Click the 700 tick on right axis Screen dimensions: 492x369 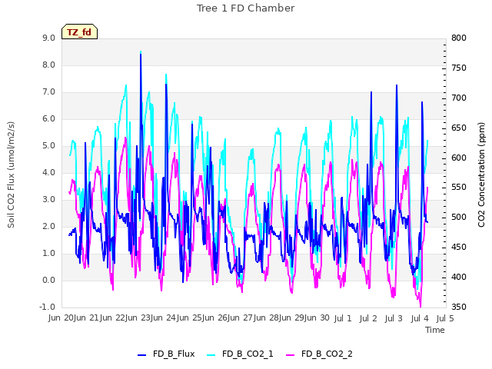pos(459,98)
